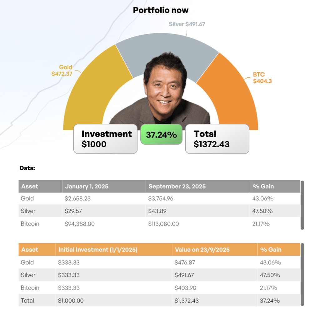The image size is (320, 311).
Task: Select the "Gold $472.37" chart label
Action: coord(62,70)
